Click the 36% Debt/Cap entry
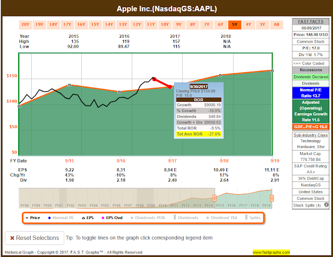Image resolution: width=333 pixels, height=257 pixels. pos(311,179)
